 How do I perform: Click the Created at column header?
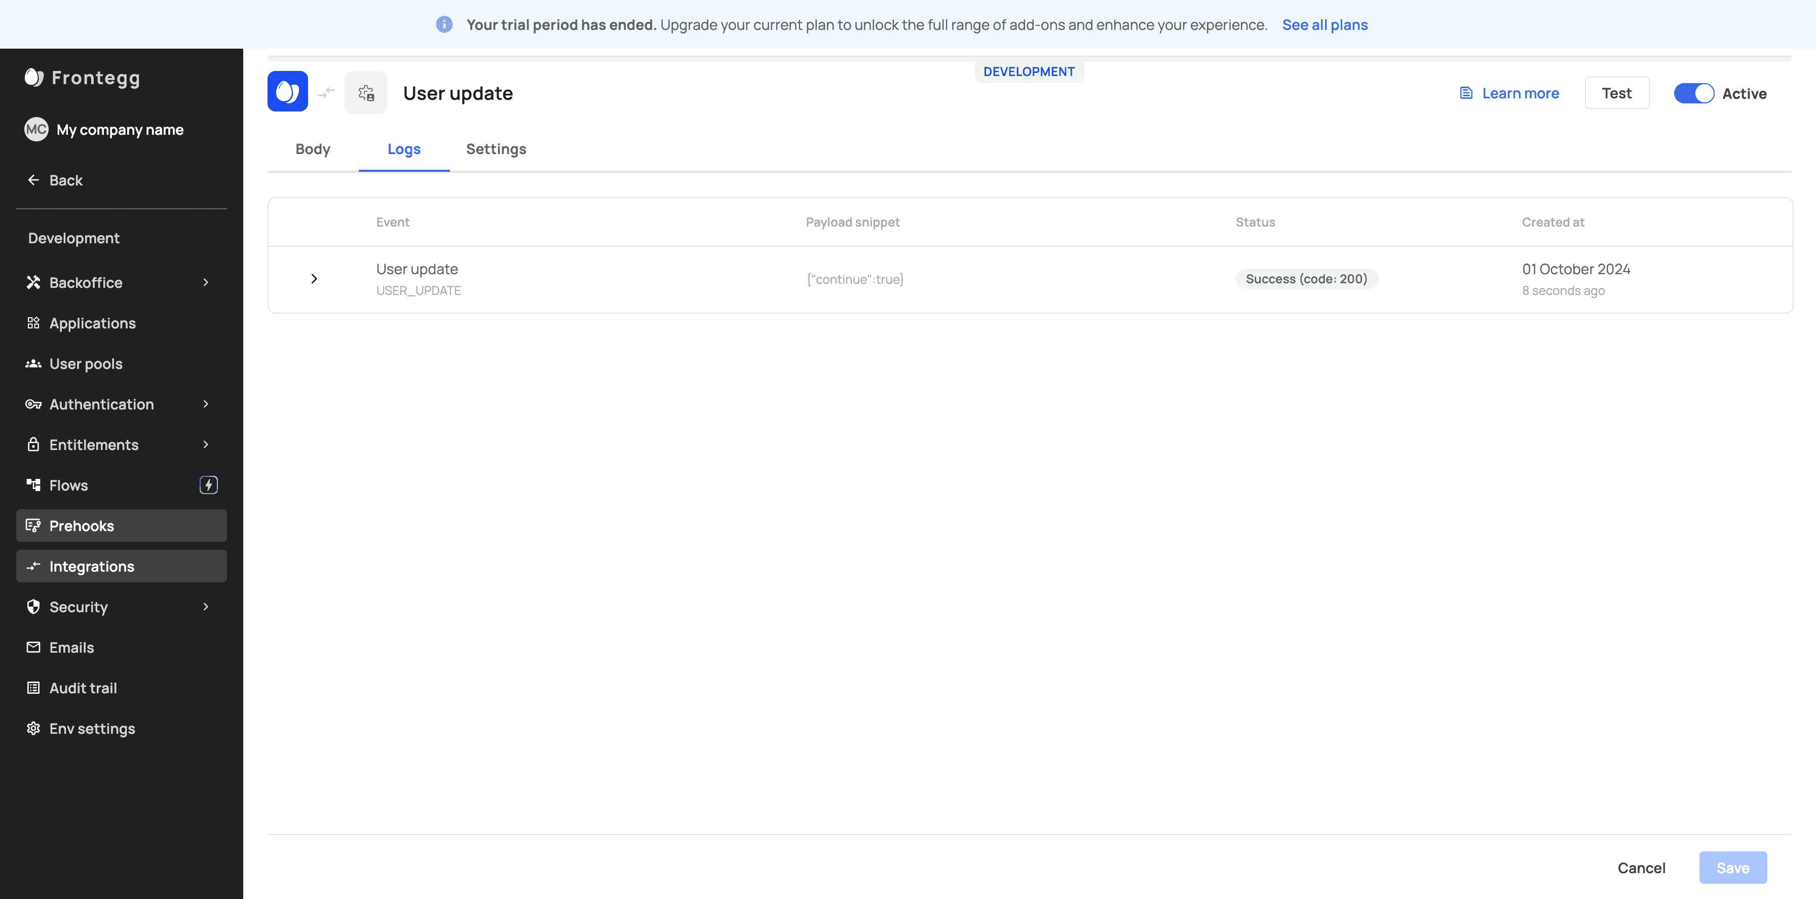pyautogui.click(x=1553, y=222)
